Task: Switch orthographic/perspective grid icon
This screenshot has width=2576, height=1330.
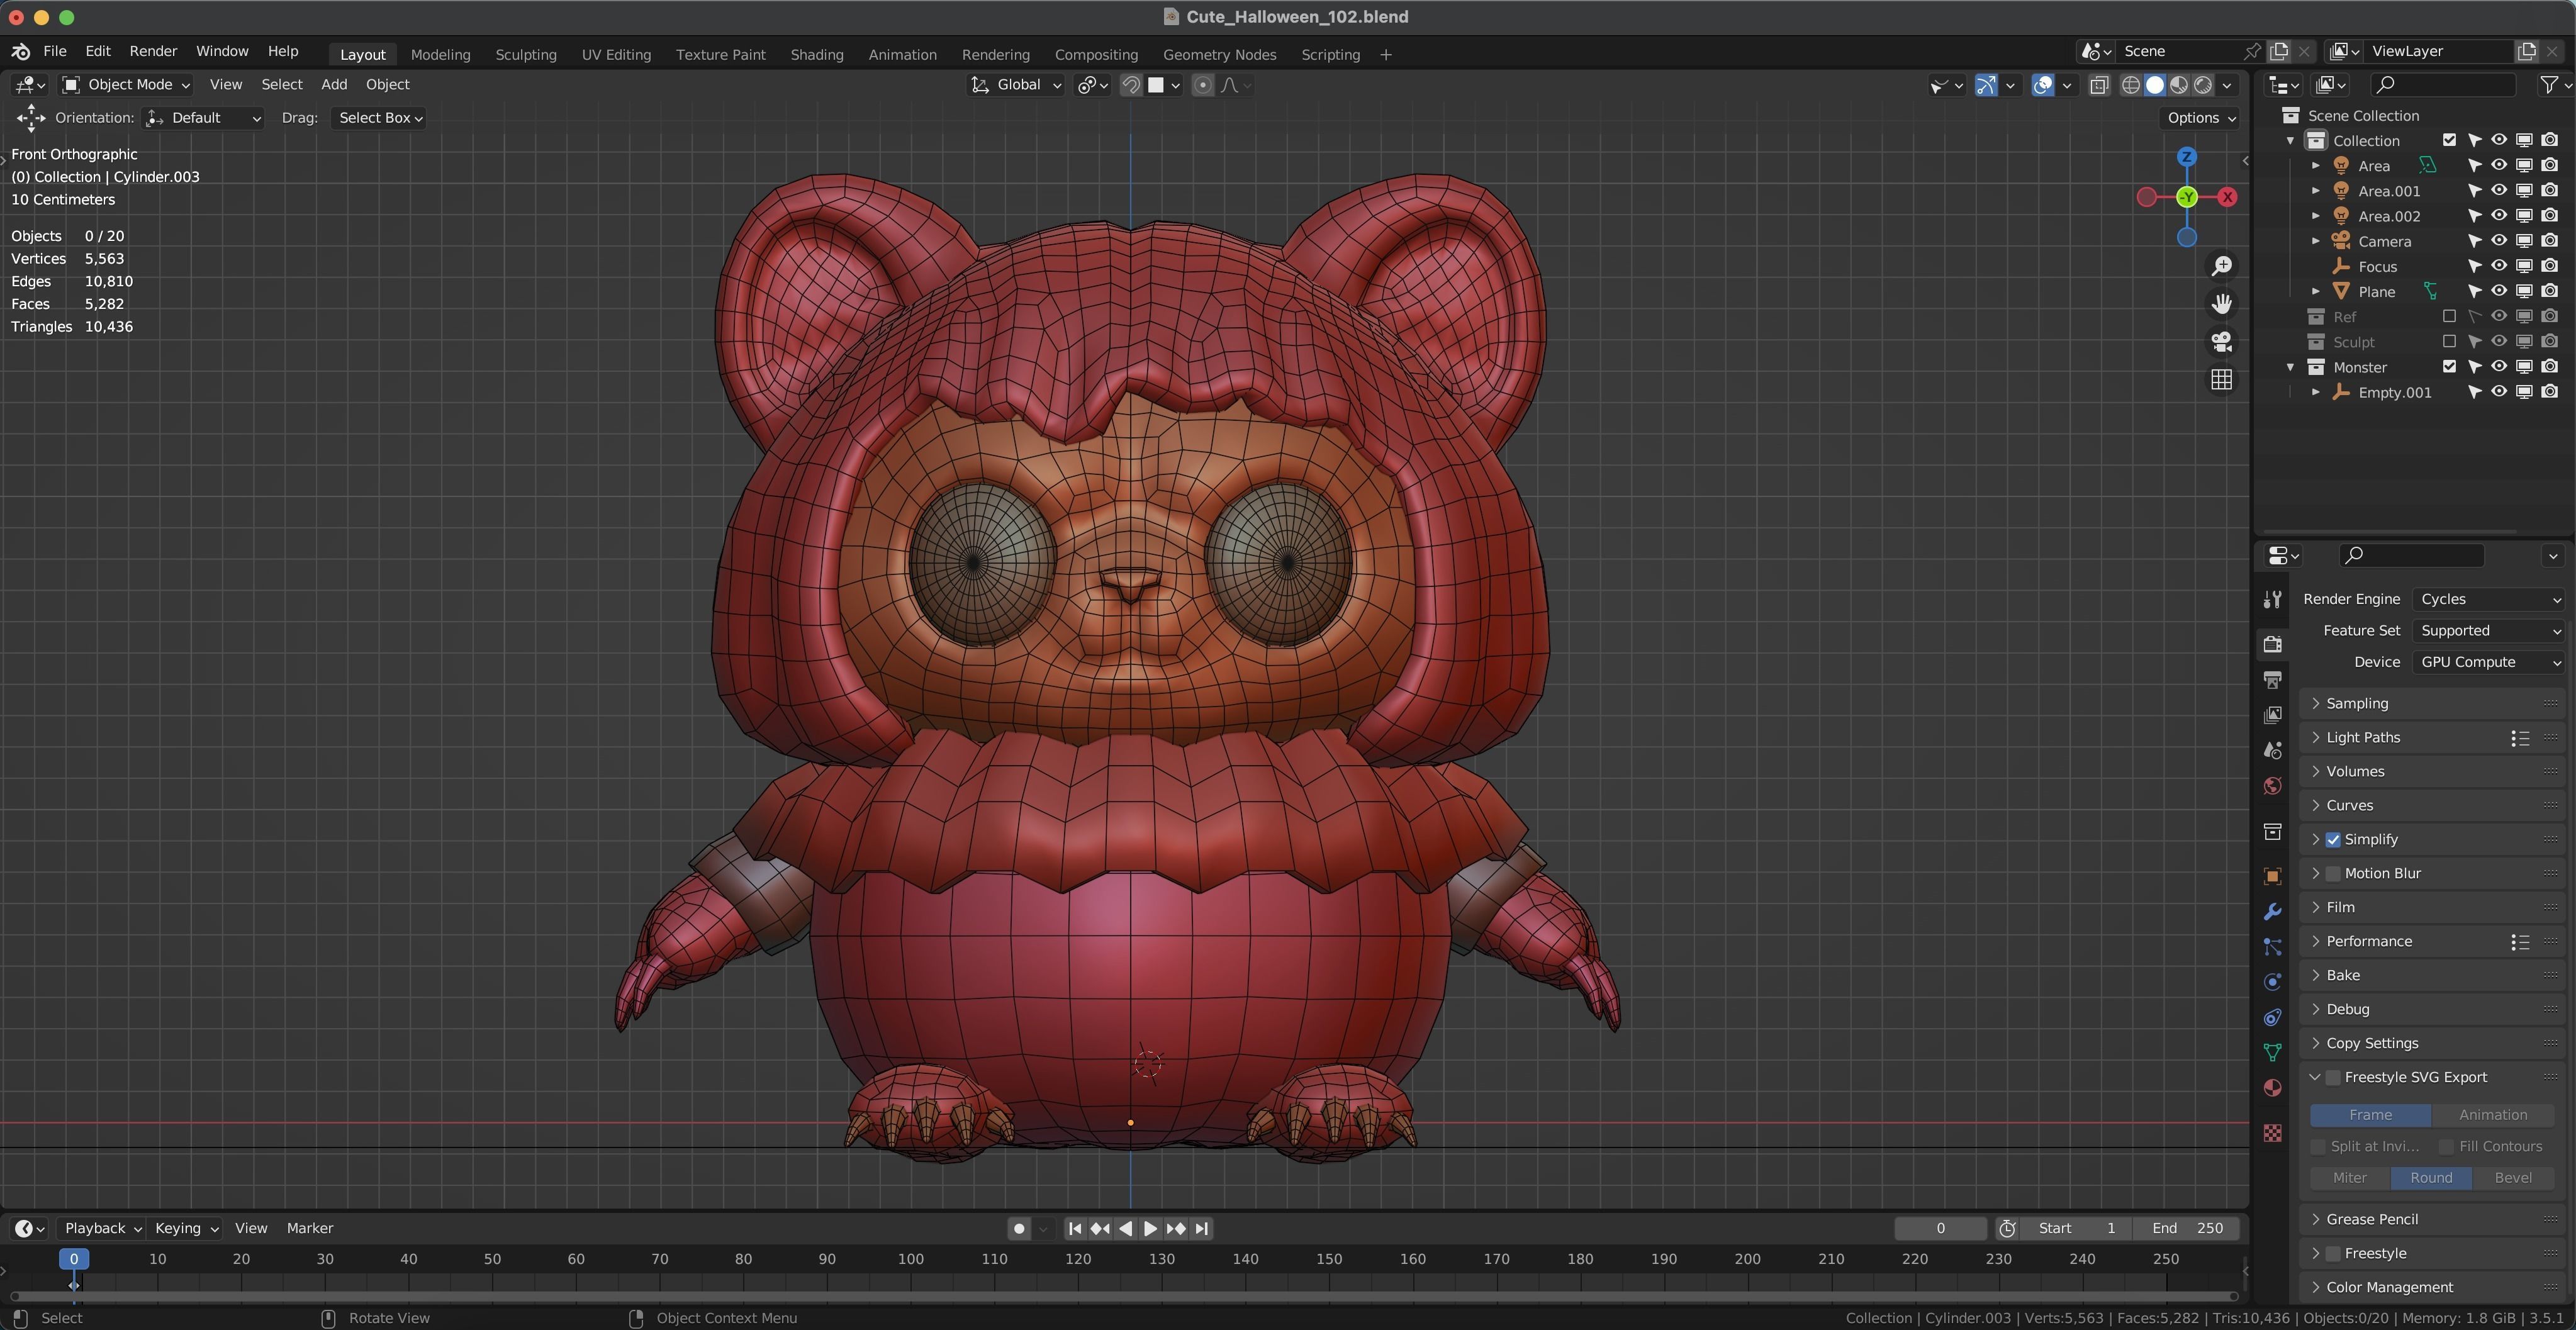Action: tap(2221, 380)
